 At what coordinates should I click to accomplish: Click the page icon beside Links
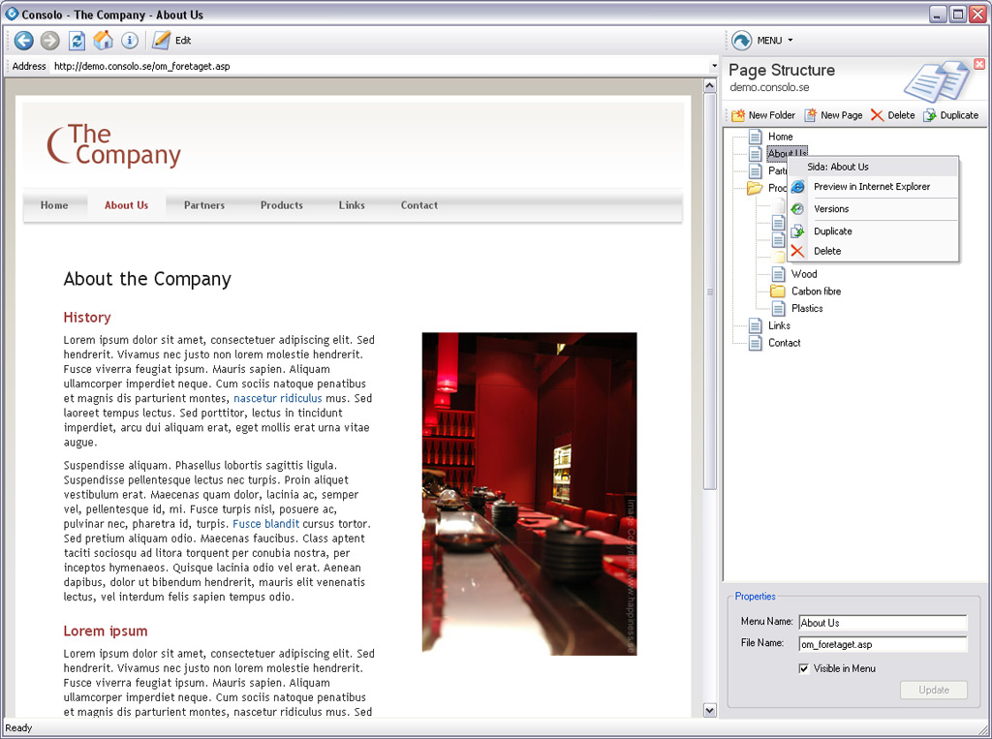coord(755,325)
